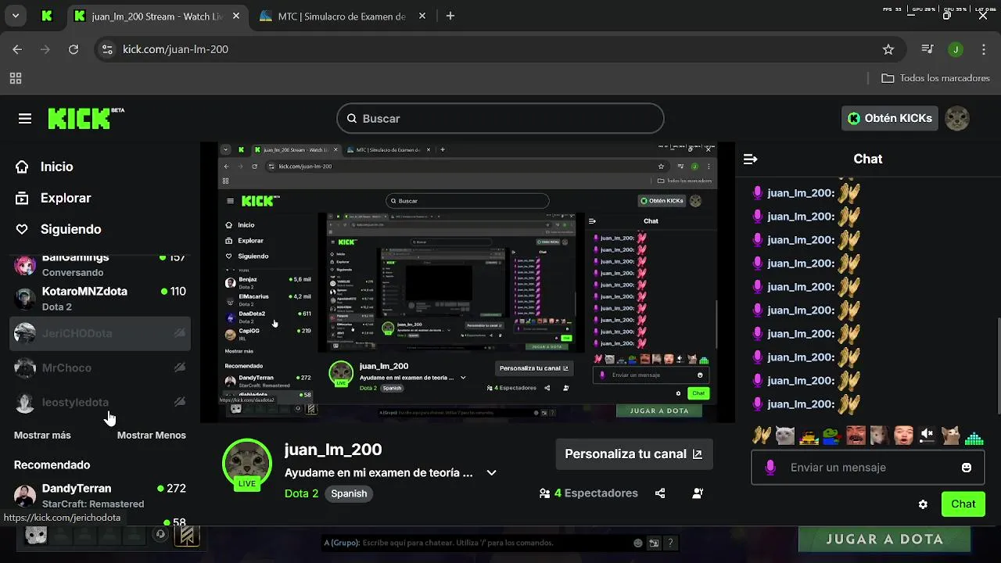Open offline JeriCHODota channel
1001x563 pixels.
[x=100, y=333]
